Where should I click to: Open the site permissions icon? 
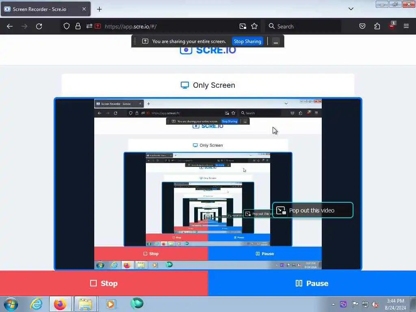pos(89,26)
